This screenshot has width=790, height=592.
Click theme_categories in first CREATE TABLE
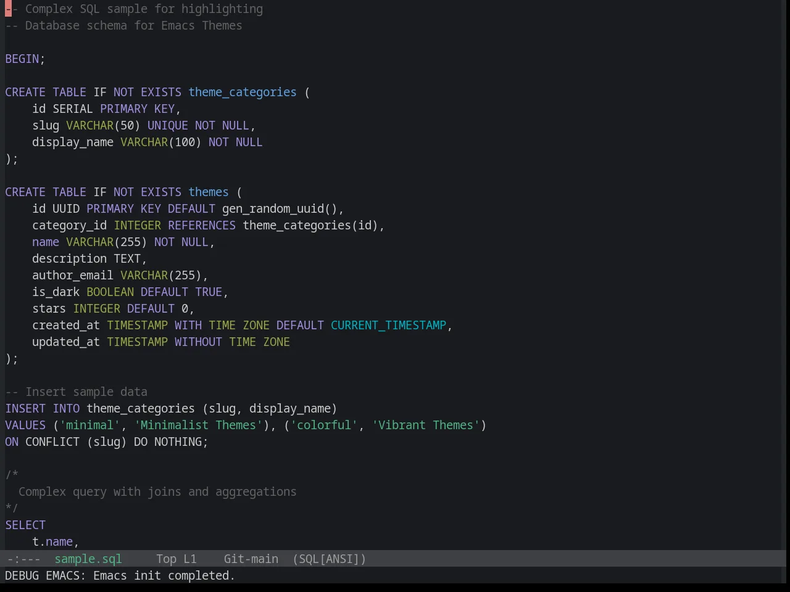tap(243, 92)
